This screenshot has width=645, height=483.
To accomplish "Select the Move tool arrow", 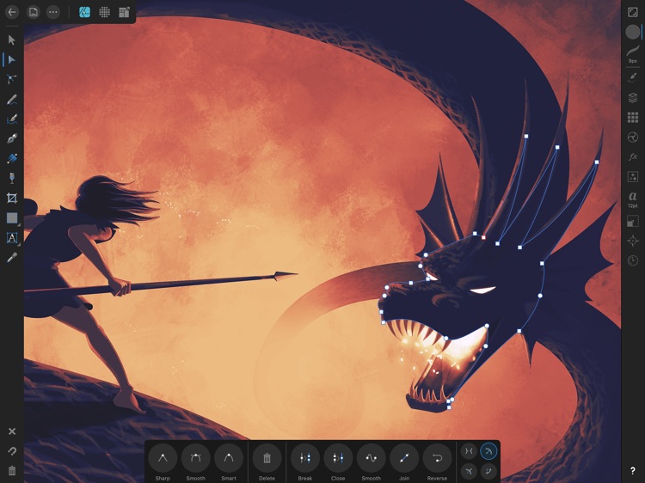I will click(12, 40).
